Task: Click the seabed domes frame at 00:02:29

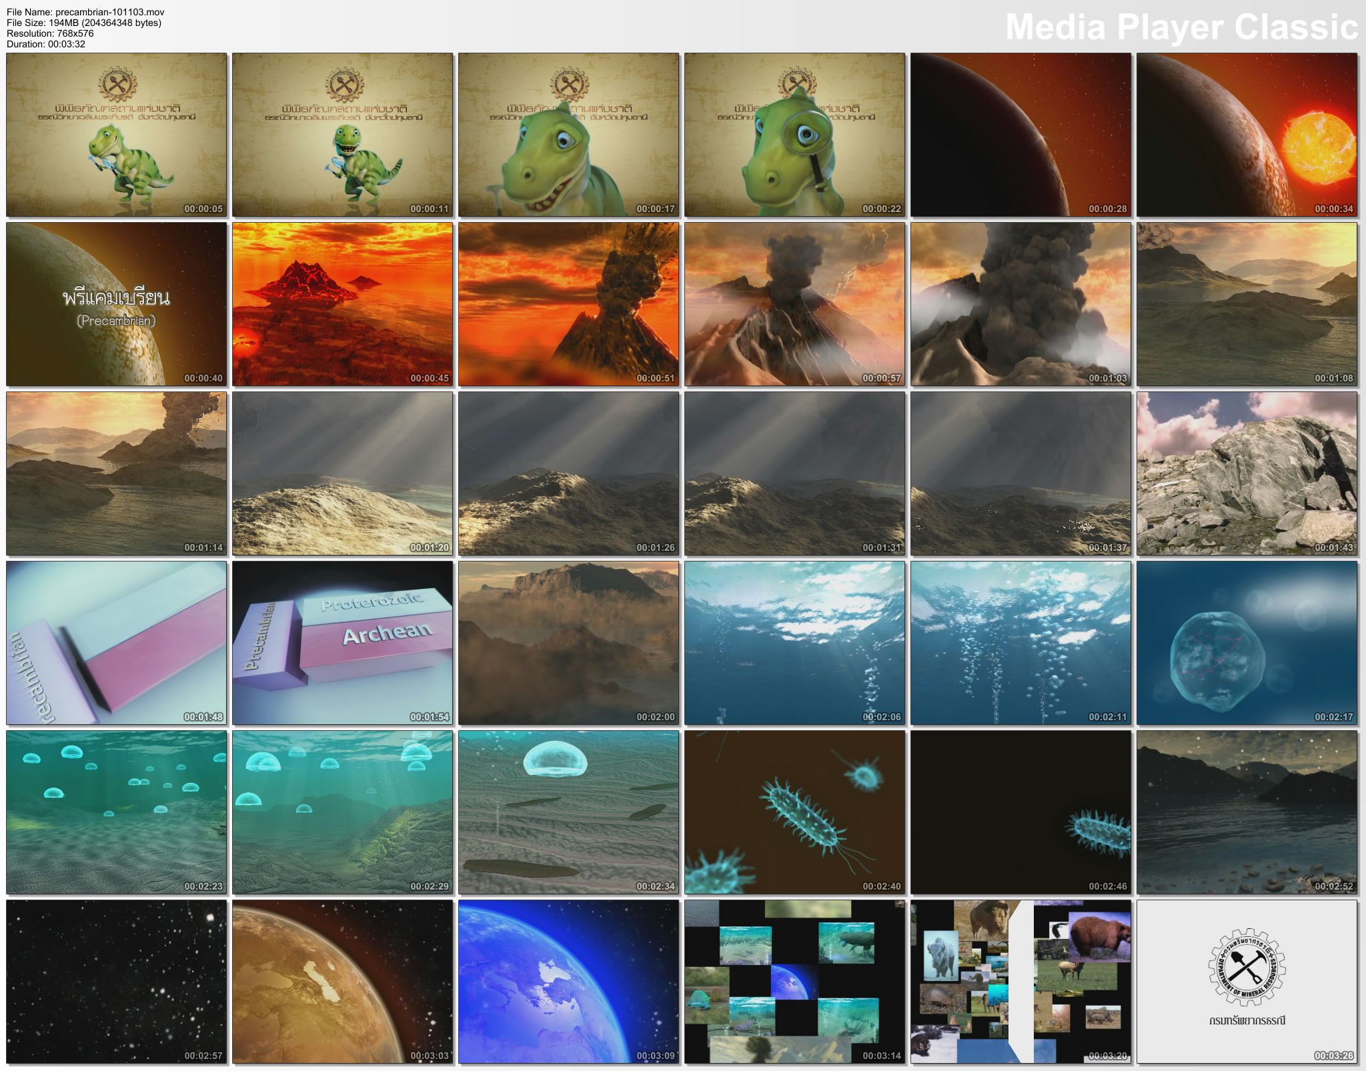Action: tap(343, 812)
